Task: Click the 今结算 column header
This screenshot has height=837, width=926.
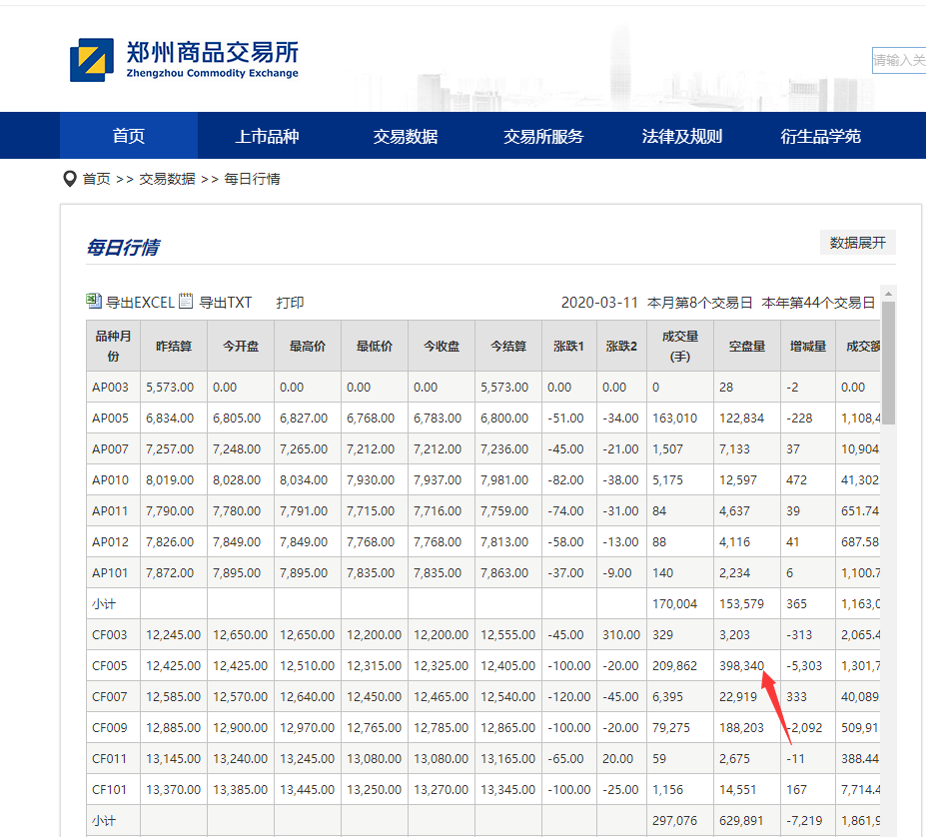Action: [x=508, y=346]
